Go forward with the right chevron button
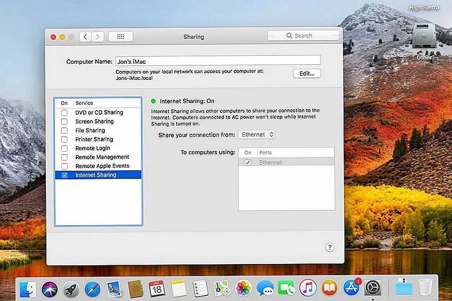The width and height of the screenshot is (452, 301). click(x=98, y=37)
